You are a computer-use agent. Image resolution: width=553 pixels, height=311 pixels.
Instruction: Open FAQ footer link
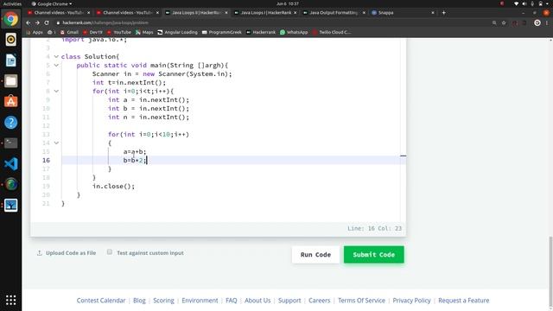tap(232, 301)
